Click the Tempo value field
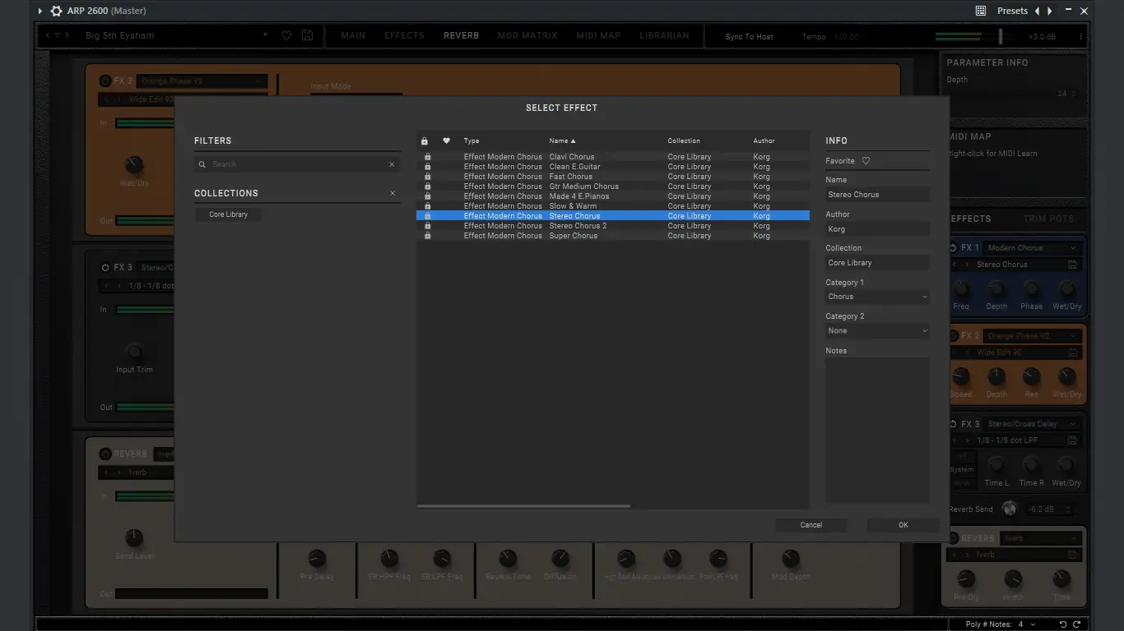 point(847,37)
